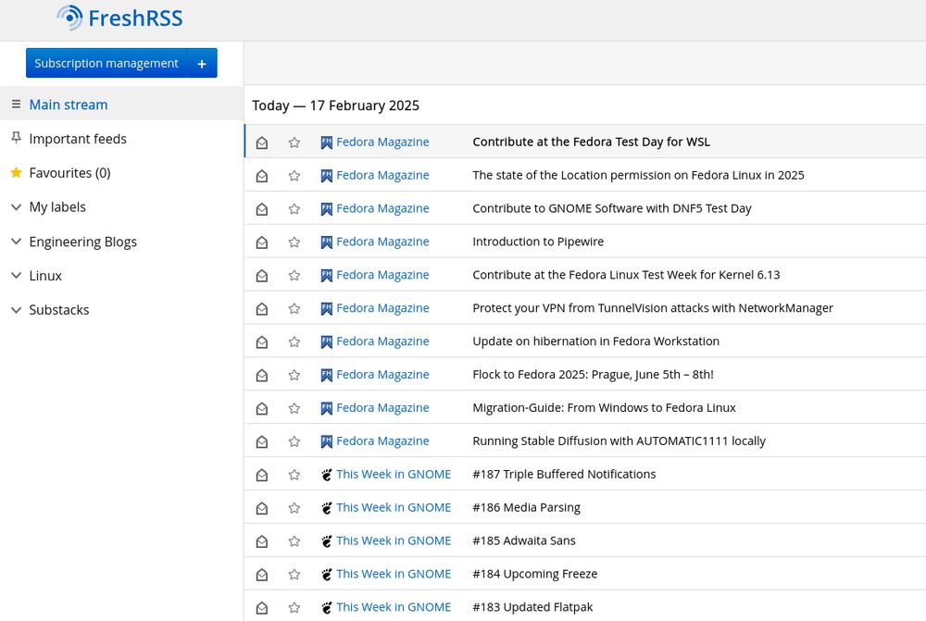Open Important feeds
The height and width of the screenshot is (621, 926).
78,139
